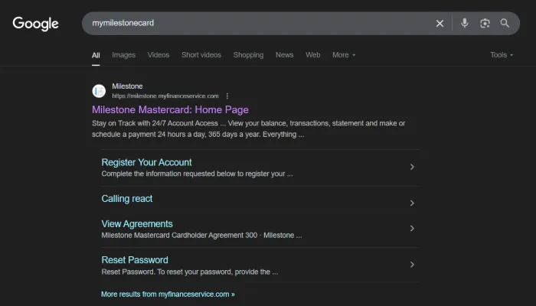The height and width of the screenshot is (306, 536).
Task: Open the Tools dropdown
Action: coord(502,55)
